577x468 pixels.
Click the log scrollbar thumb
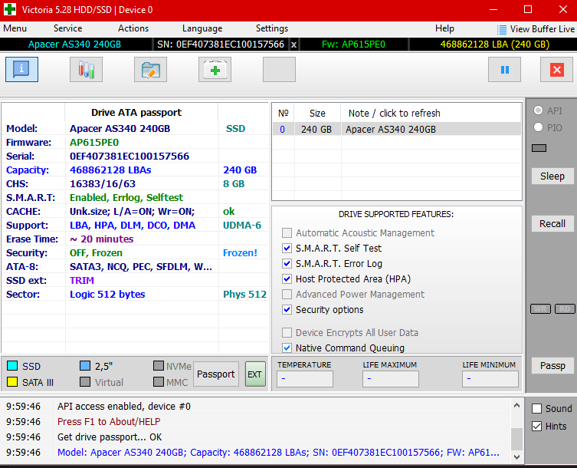516,440
